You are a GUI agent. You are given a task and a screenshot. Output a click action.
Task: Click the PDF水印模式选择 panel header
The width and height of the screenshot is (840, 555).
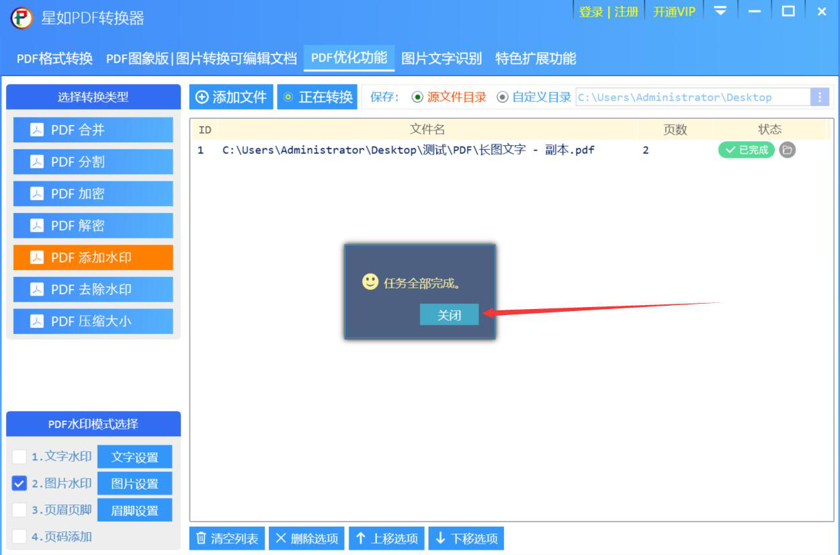click(x=93, y=424)
